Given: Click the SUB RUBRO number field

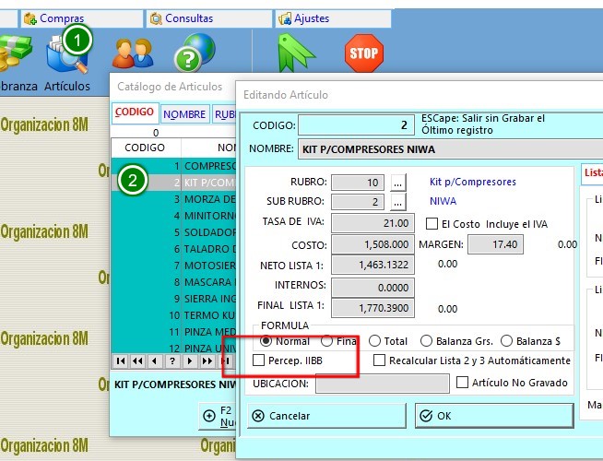Looking at the screenshot, I should [x=358, y=202].
